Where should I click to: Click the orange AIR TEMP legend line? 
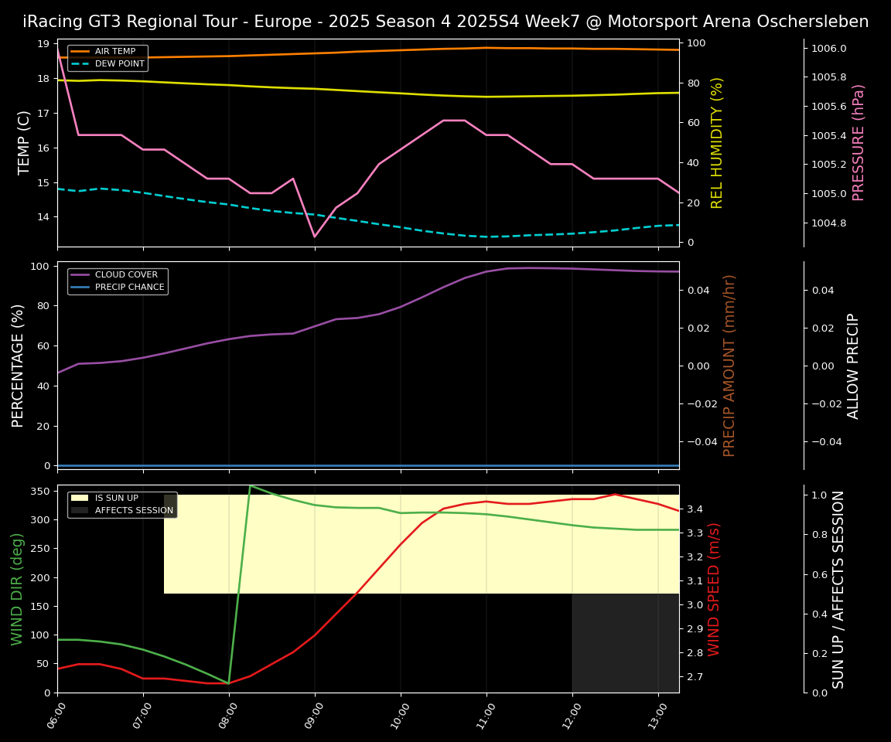tap(80, 52)
